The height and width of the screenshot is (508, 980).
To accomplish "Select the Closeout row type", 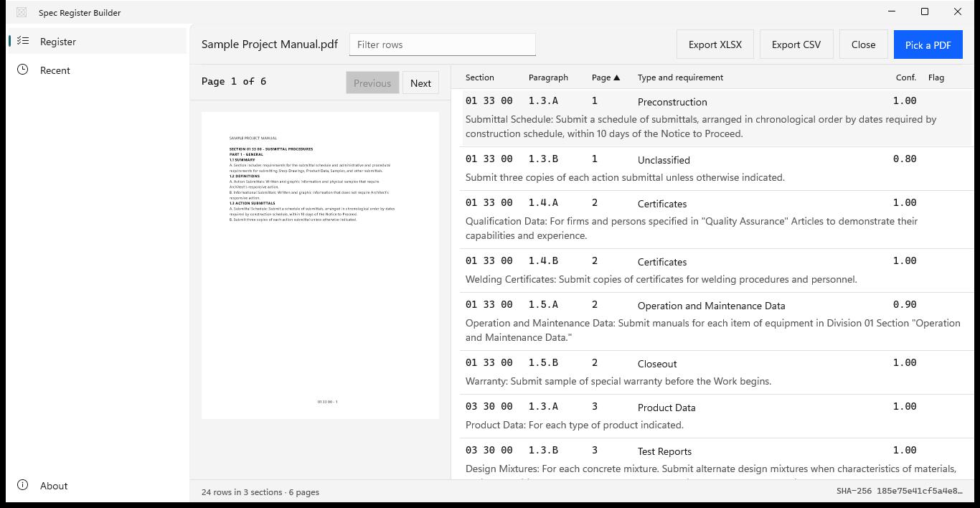I will pyautogui.click(x=657, y=364).
